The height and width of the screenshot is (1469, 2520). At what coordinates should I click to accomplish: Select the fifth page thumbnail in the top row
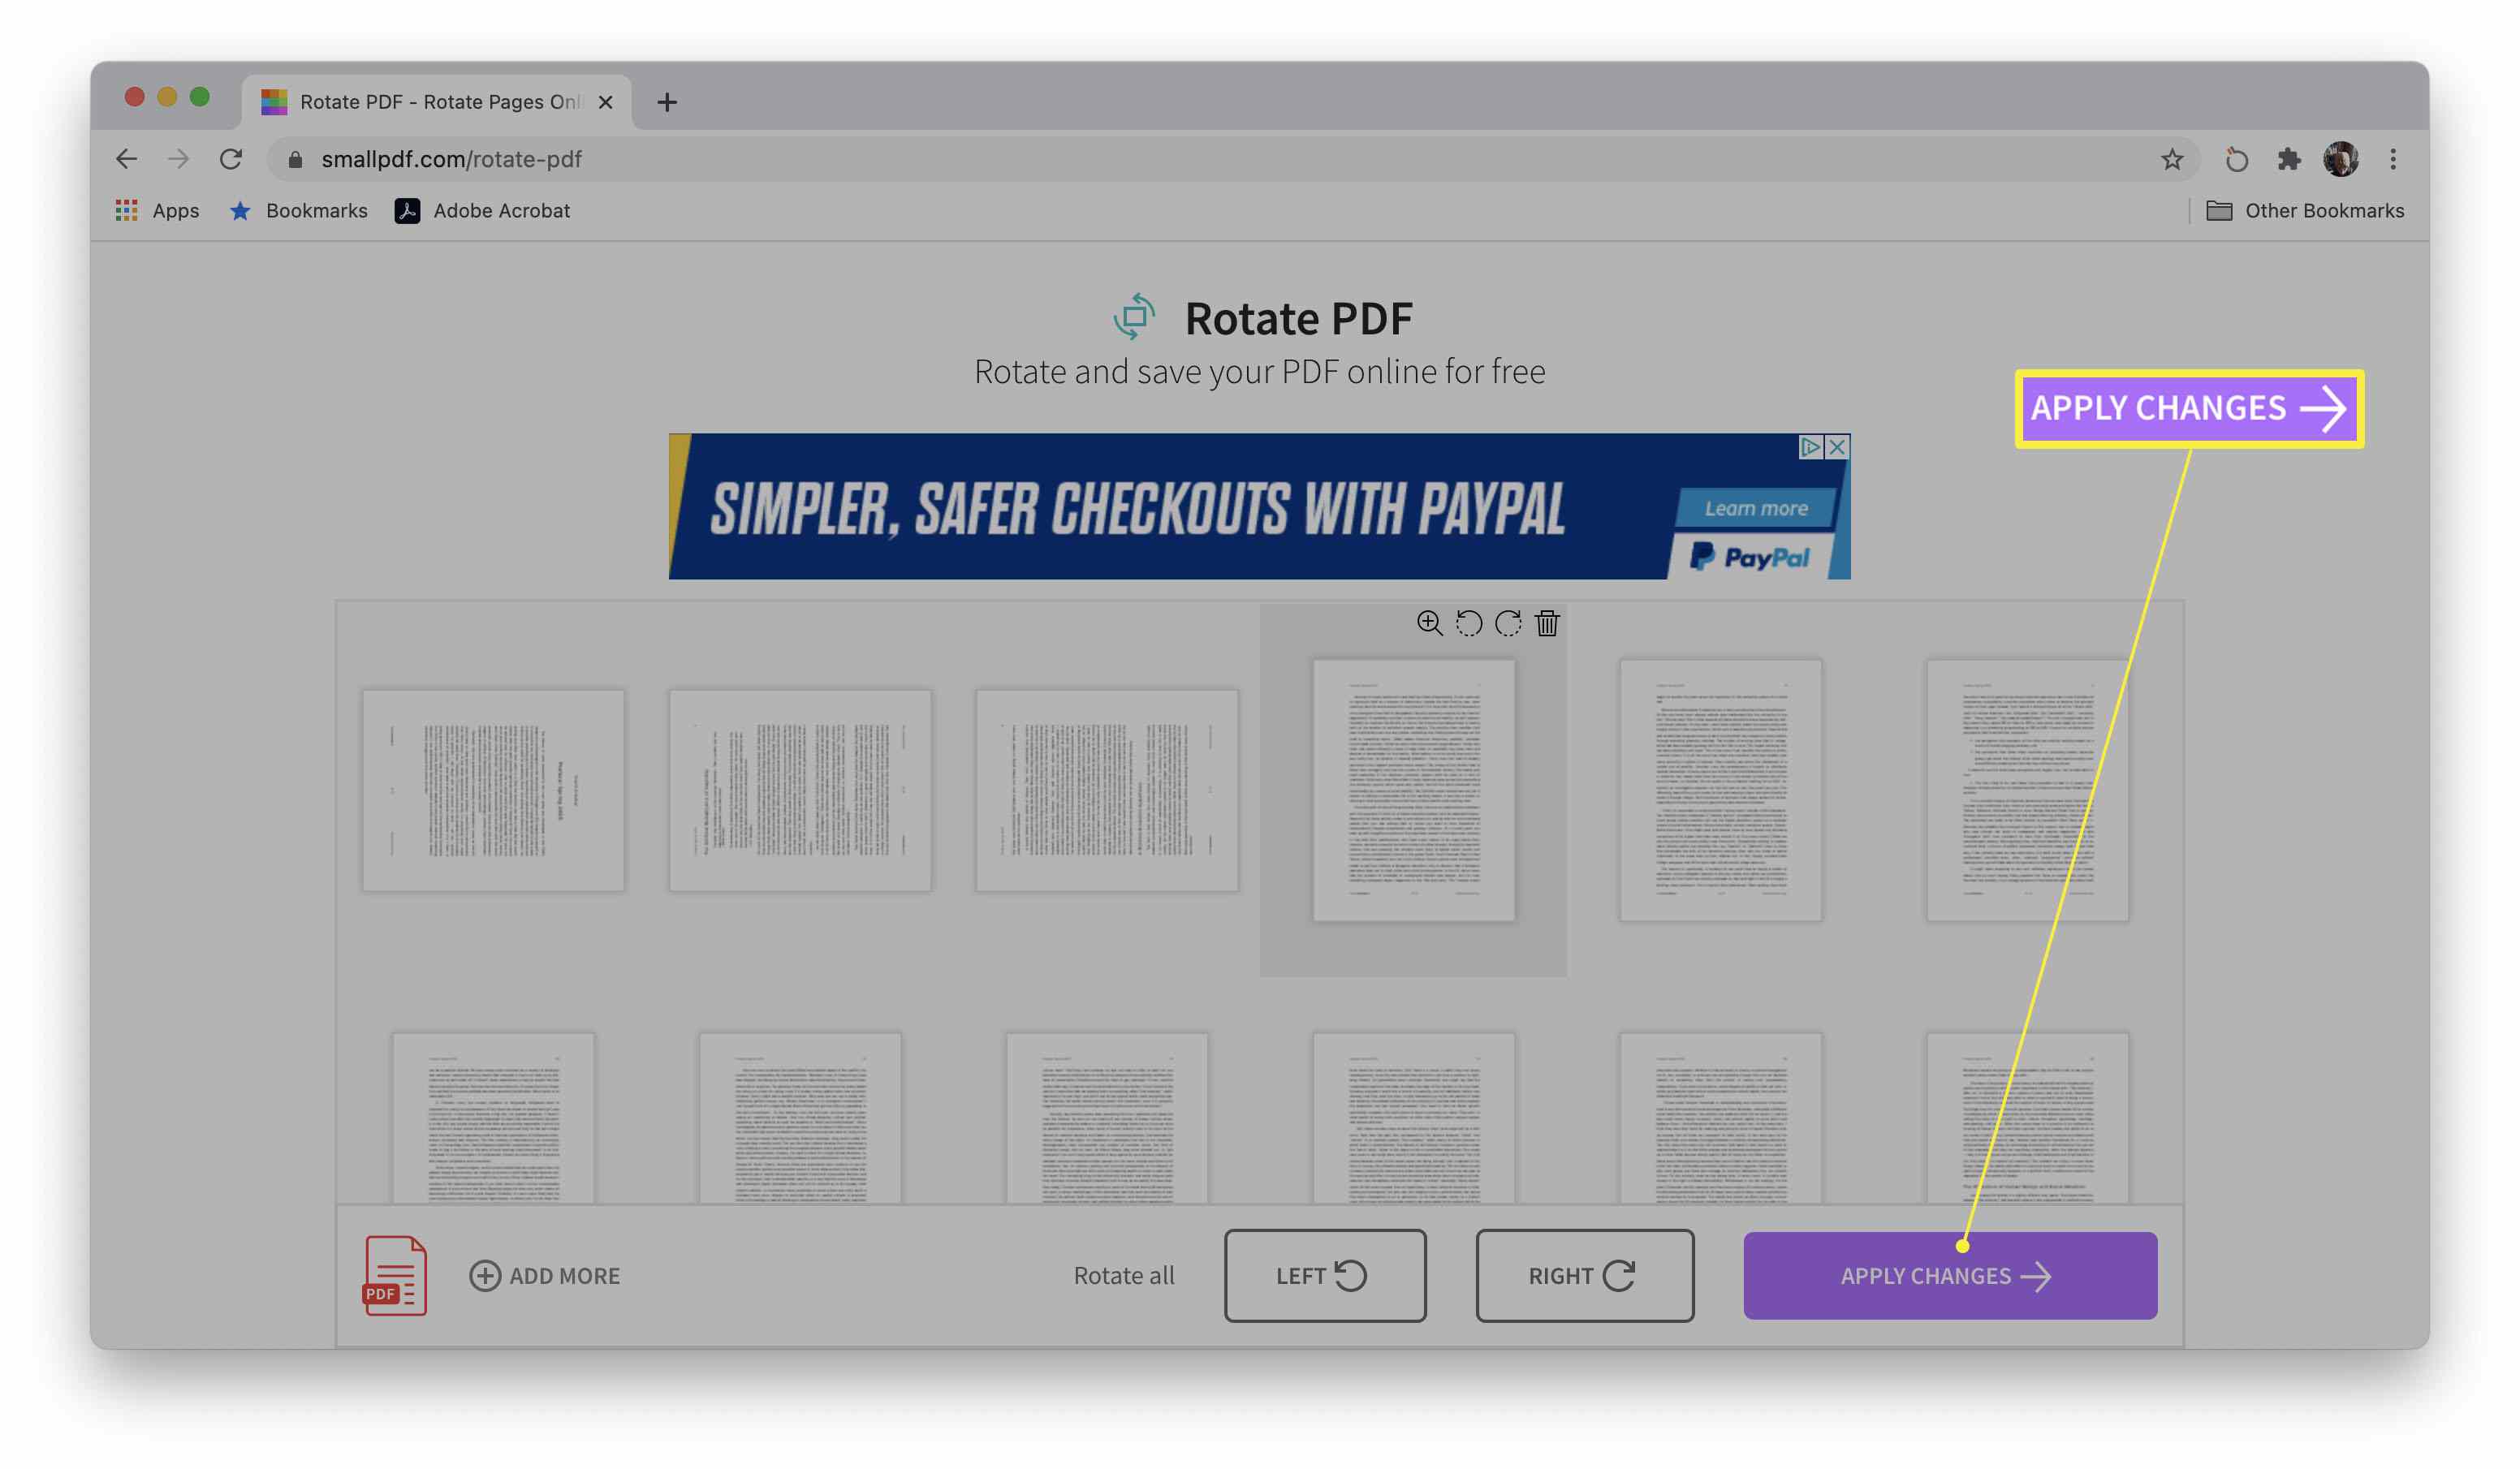pos(1721,790)
